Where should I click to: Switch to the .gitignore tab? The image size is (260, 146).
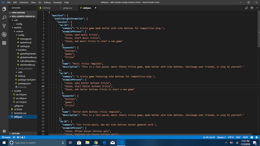pos(68,8)
